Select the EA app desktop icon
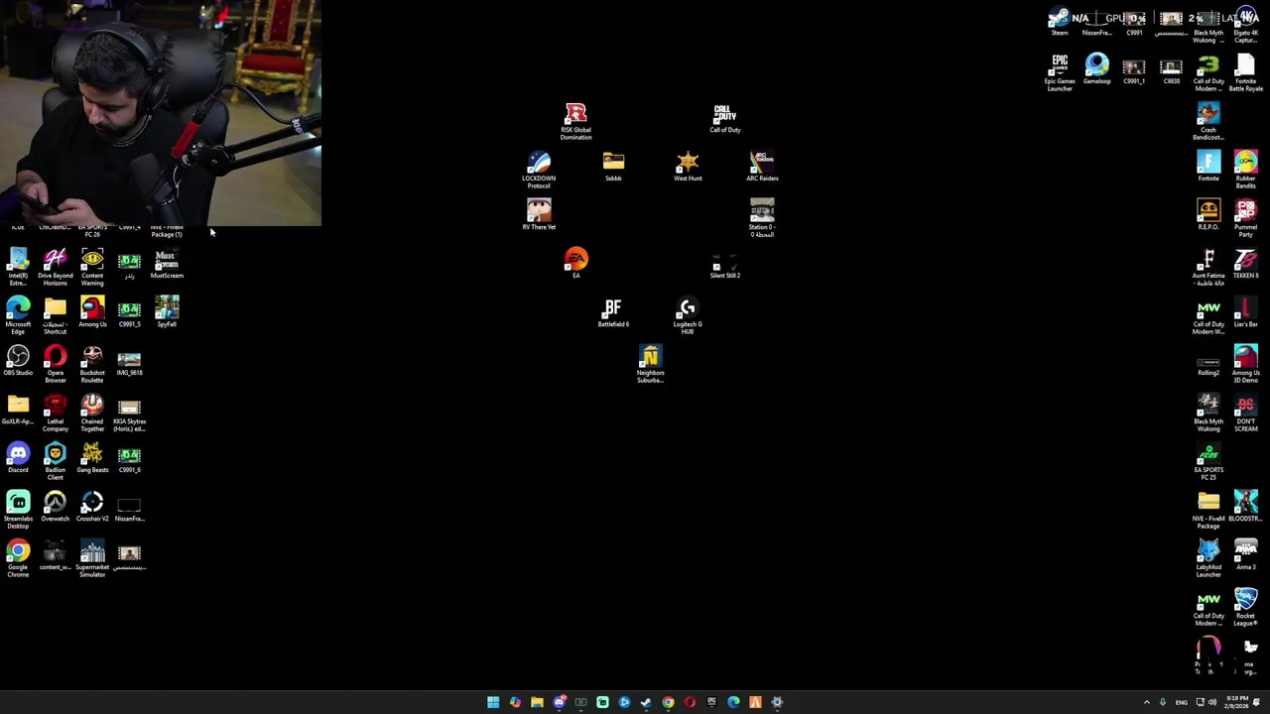Viewport: 1270px width, 714px height. pyautogui.click(x=575, y=264)
